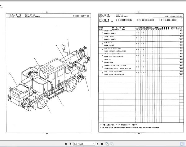Select WOOD BLOCK INSTALLATION text
Viewport: 186px width, 147px height.
(x=114, y=74)
